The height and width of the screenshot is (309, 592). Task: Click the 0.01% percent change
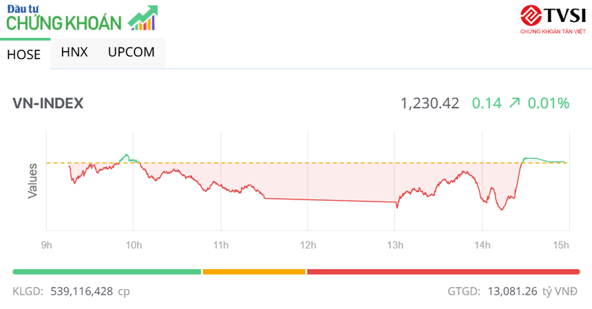pos(549,103)
